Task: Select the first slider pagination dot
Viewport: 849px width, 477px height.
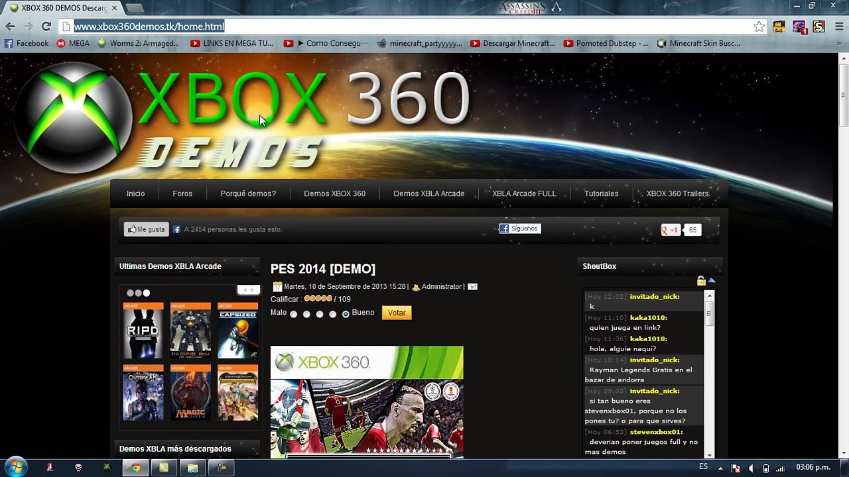Action: [130, 293]
